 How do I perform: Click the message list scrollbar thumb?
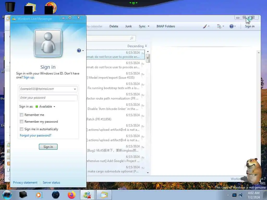[148, 58]
